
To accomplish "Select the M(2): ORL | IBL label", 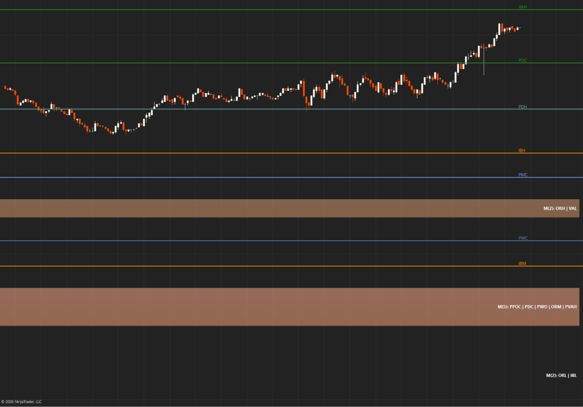I will coord(561,376).
